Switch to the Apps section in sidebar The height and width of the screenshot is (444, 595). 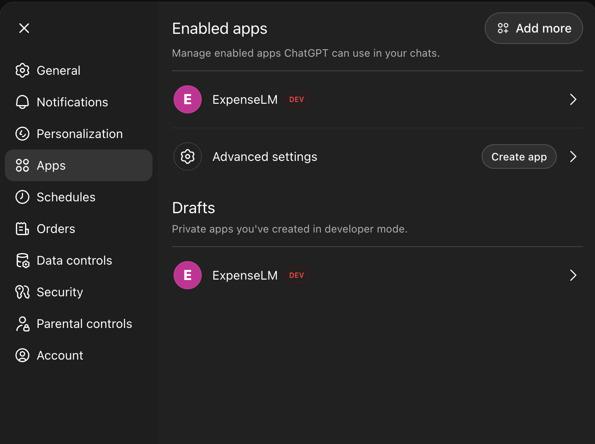51,165
